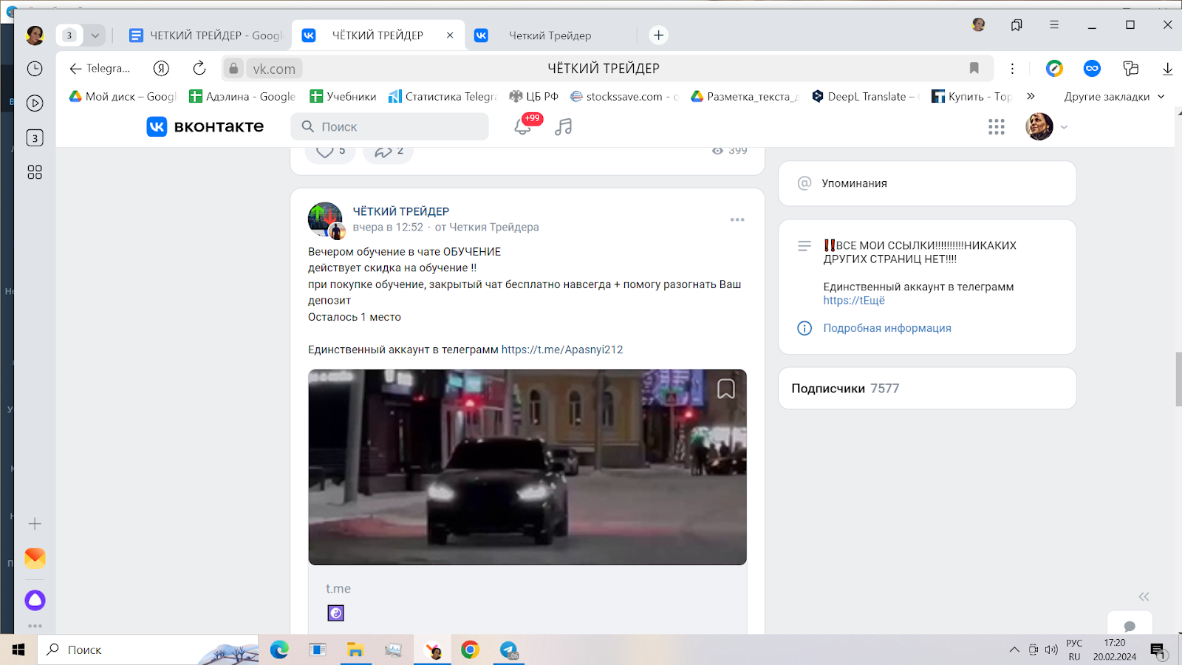The width and height of the screenshot is (1182, 665).
Task: Expand the tab group dropdown arrow
Action: pyautogui.click(x=95, y=35)
